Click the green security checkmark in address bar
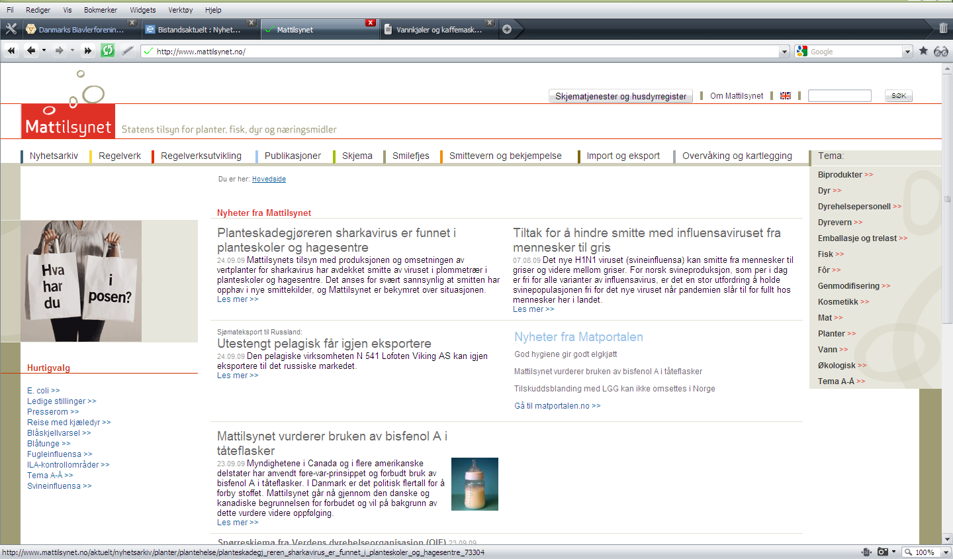 pos(148,51)
